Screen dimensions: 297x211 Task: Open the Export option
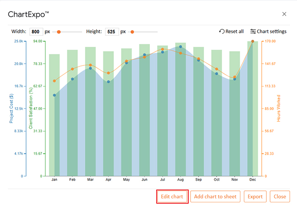pos(255,196)
